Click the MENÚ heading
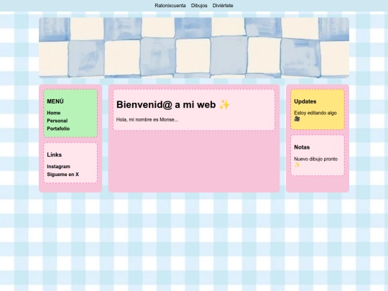 55,101
